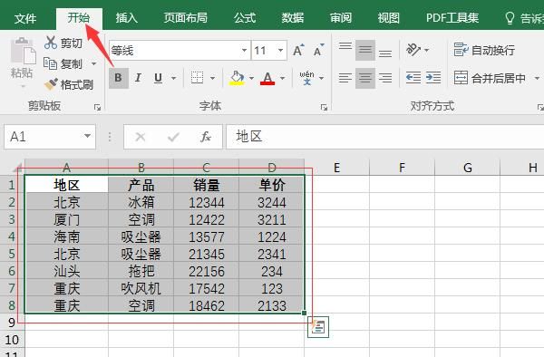The image size is (544, 357).
Task: Click the 合并后居中 button
Action: pyautogui.click(x=491, y=78)
